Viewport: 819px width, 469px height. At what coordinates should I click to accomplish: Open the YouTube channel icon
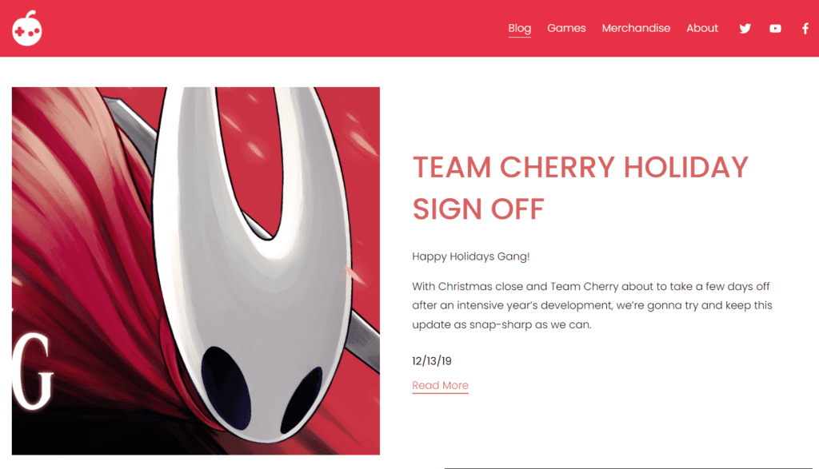click(x=775, y=29)
